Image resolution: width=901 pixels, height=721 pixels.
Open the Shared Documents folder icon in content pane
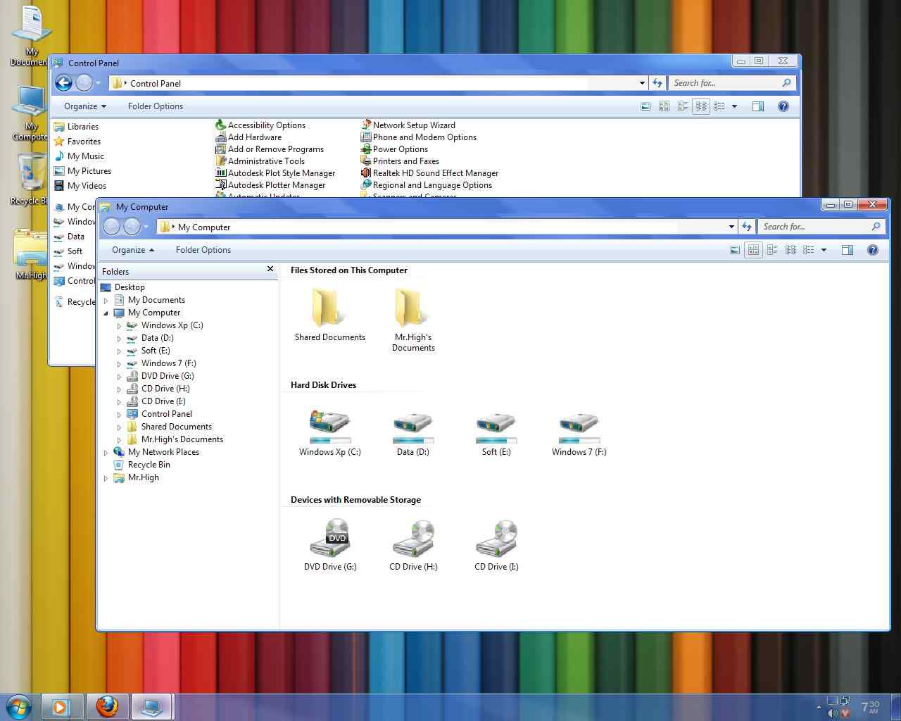tap(328, 307)
